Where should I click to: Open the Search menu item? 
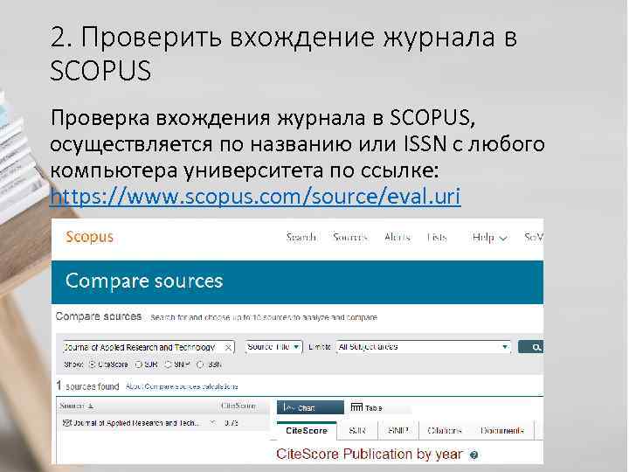301,237
